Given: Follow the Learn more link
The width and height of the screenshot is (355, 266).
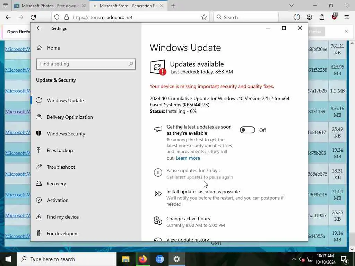Looking at the screenshot, I should (188, 158).
